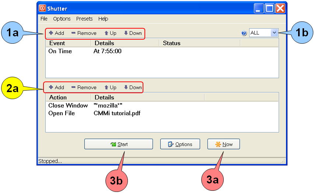Click the Start button

[x=119, y=144]
